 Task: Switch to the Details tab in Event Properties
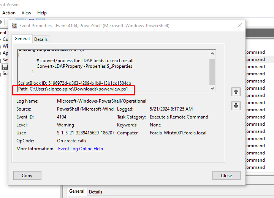point(41,39)
